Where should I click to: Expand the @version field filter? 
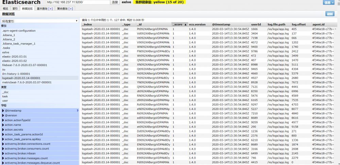(3, 116)
